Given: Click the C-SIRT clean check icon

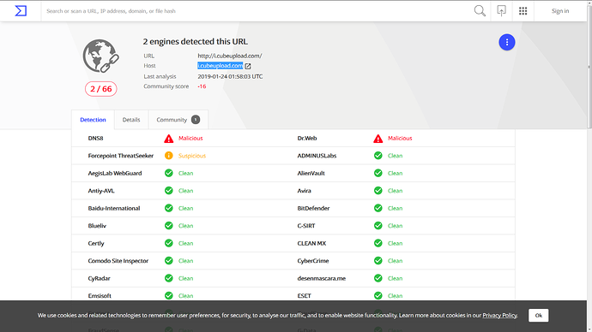Looking at the screenshot, I should coord(378,226).
